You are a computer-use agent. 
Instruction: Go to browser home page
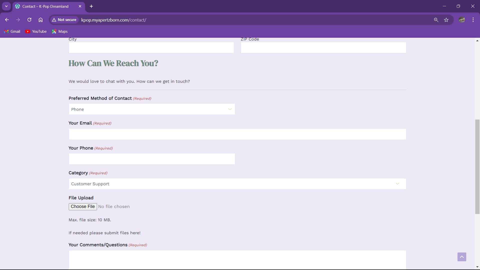click(40, 20)
